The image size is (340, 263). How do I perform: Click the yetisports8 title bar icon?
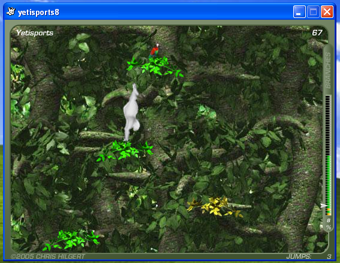pyautogui.click(x=11, y=12)
